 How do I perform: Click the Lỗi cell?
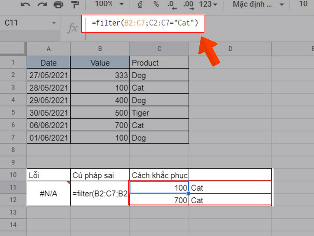tap(48, 175)
